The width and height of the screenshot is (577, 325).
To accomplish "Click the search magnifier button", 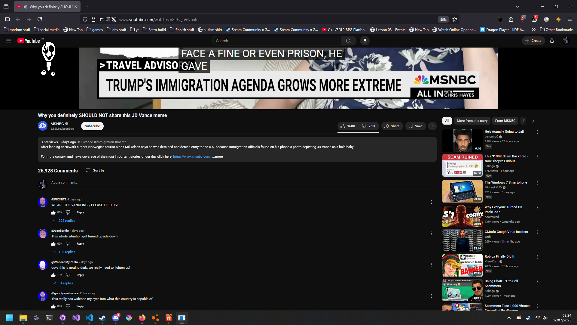I will (x=348, y=41).
